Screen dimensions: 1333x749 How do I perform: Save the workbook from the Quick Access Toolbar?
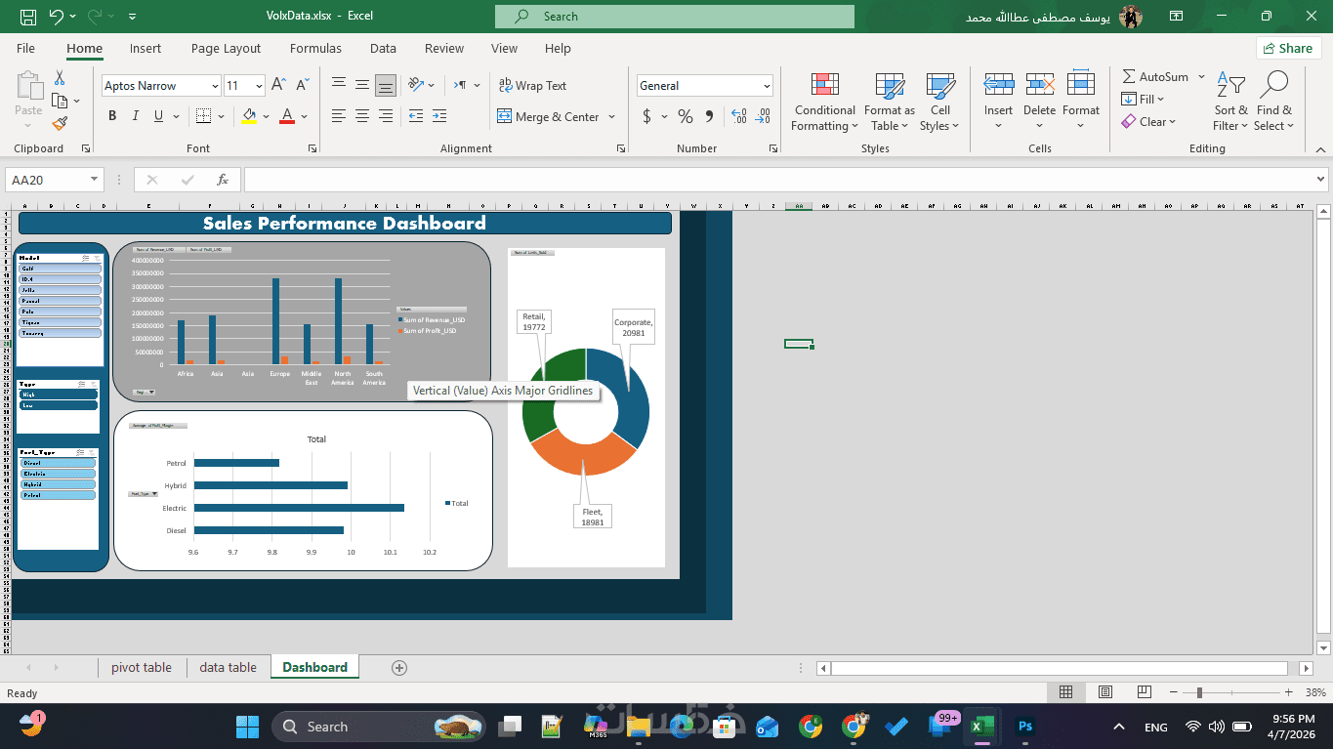[28, 17]
